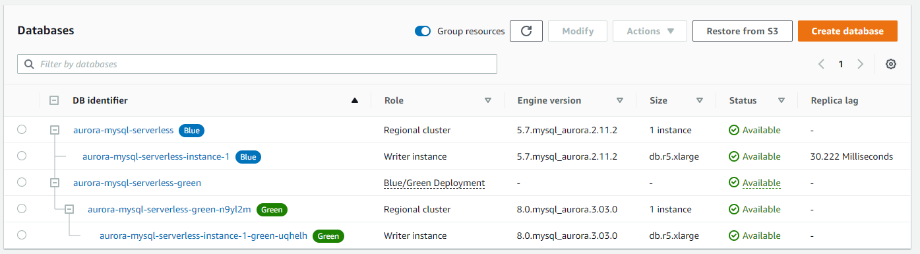Image resolution: width=920 pixels, height=254 pixels.
Task: Open aurora-mysql-serverless-green-n9yl2m cluster link
Action: [x=169, y=209]
